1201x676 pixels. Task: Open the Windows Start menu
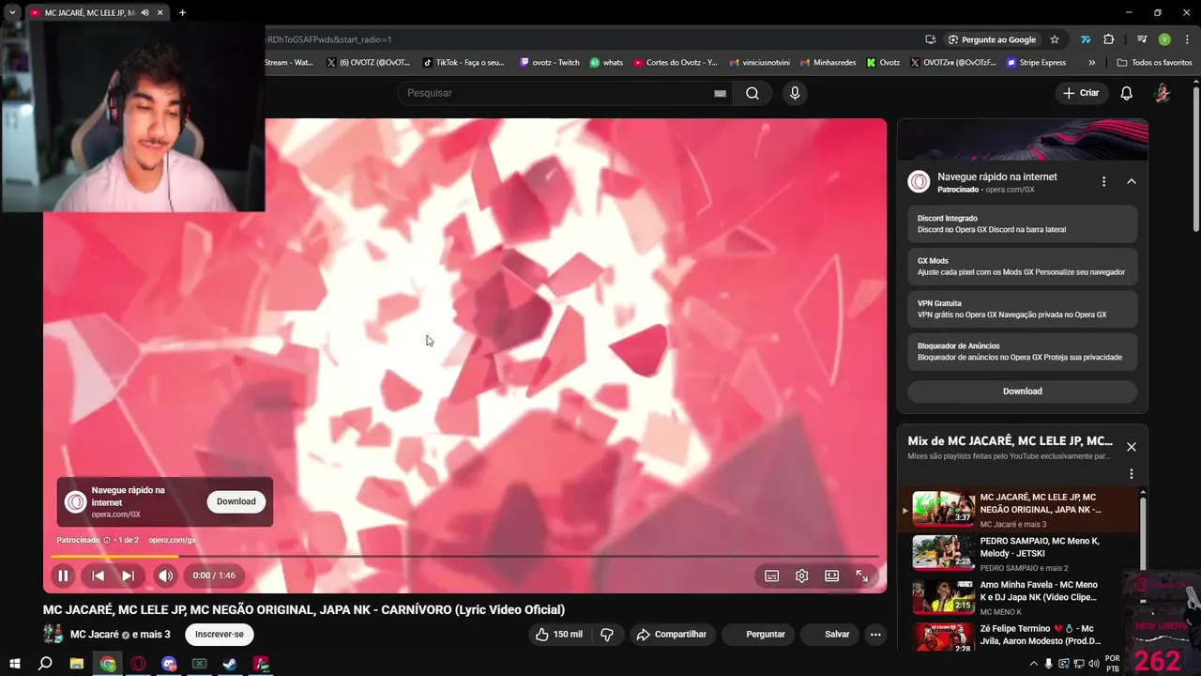[14, 664]
